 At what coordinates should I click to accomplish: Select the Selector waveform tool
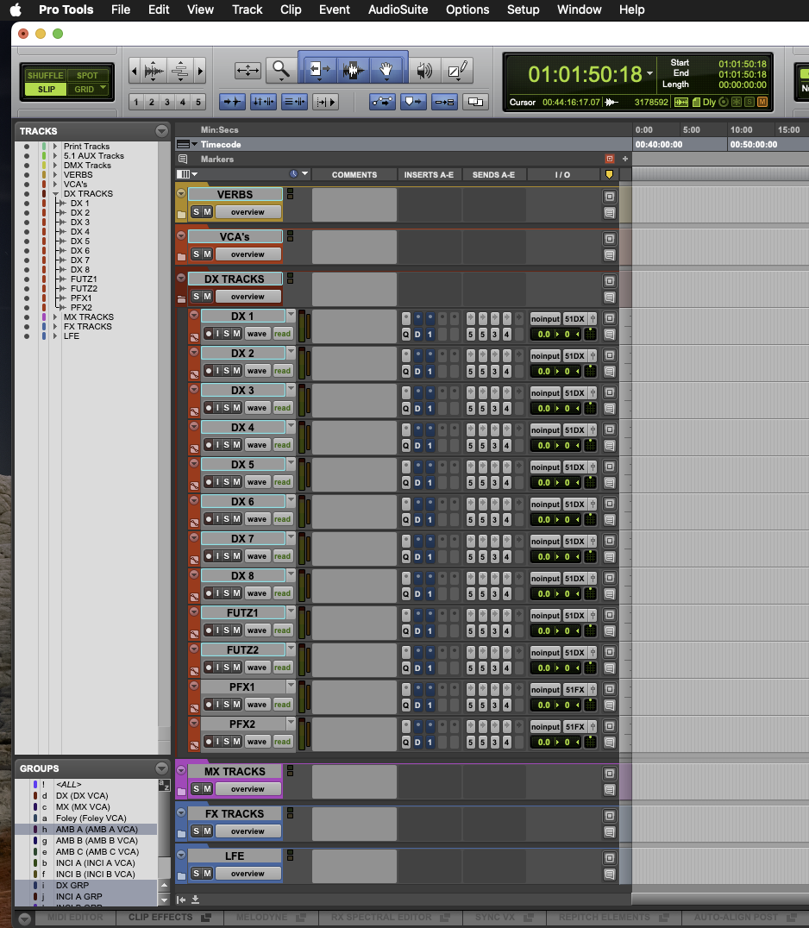tap(354, 71)
